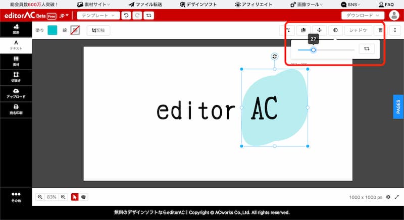Screen dimensions: 404x220
Task: Select the hand pan tool
Action: pyautogui.click(x=83, y=197)
